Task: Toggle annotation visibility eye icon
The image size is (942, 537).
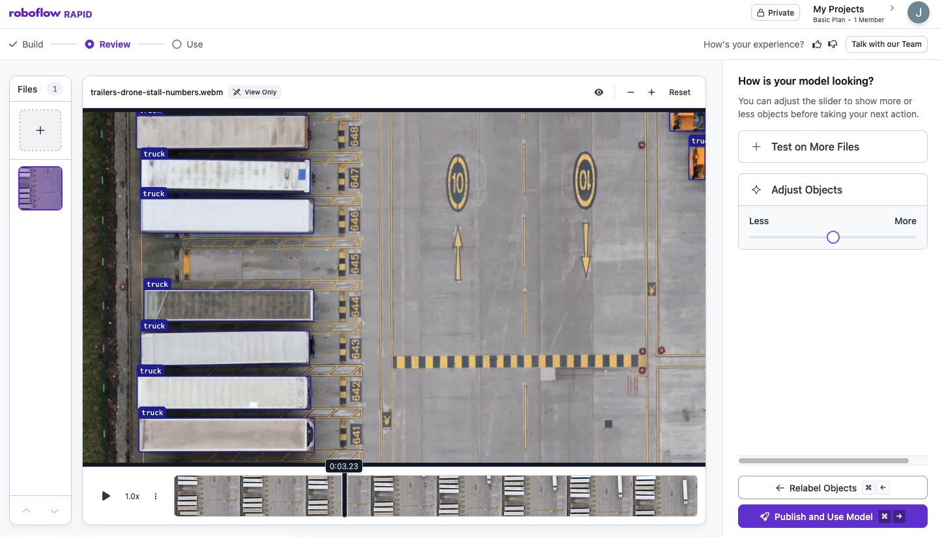Action: coord(599,93)
